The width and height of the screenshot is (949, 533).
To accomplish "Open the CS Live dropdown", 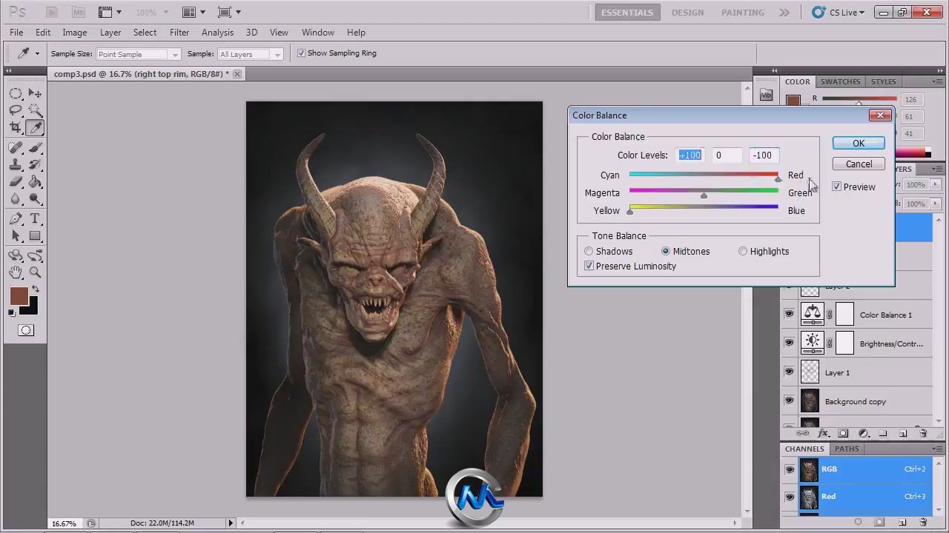I will tap(839, 12).
